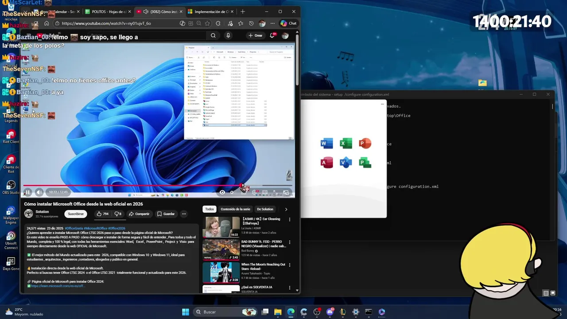Open File Explorer from the taskbar
This screenshot has height=319, width=567.
pyautogui.click(x=278, y=312)
